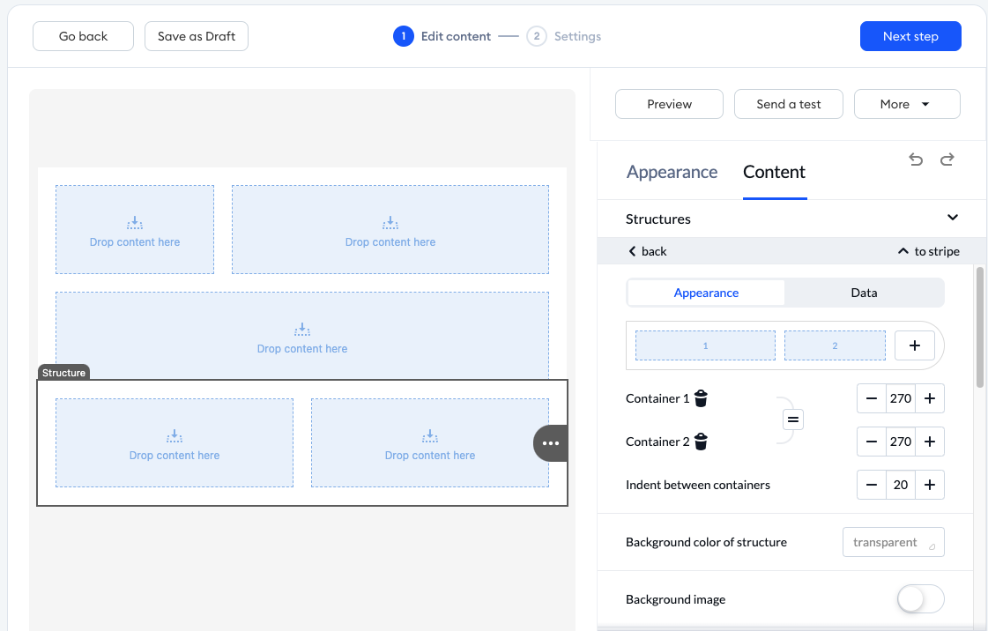Open the More dropdown menu

[x=906, y=104]
